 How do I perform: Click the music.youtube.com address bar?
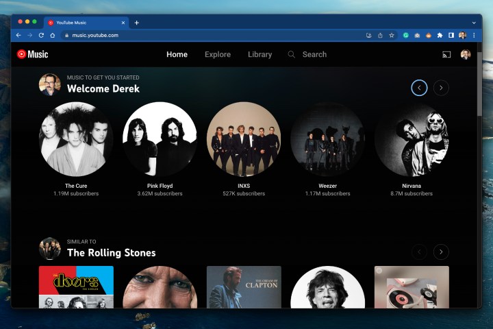205,35
